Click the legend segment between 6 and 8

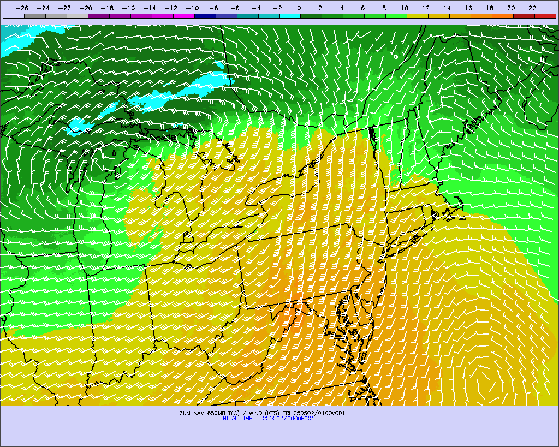pyautogui.click(x=375, y=16)
